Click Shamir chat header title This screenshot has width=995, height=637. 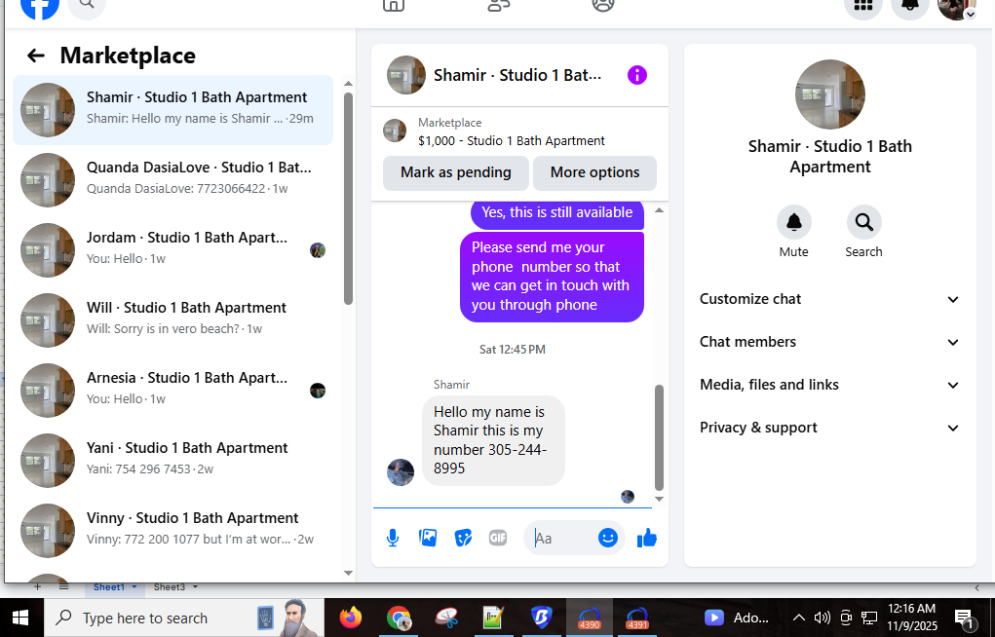point(517,76)
